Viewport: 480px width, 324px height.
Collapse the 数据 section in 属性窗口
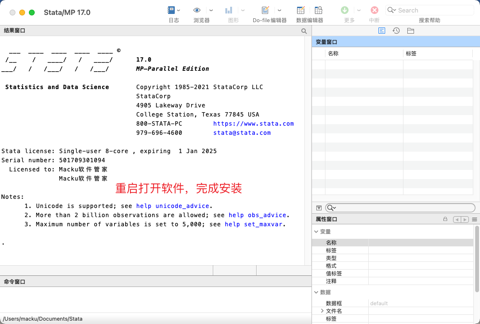(316, 292)
